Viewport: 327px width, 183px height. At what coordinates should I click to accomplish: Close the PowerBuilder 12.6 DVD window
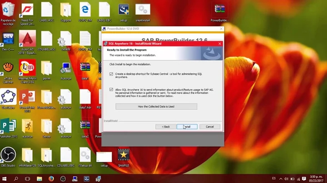221,29
